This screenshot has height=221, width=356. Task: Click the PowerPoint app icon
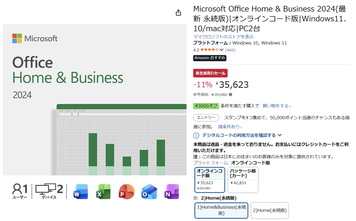pos(126,191)
